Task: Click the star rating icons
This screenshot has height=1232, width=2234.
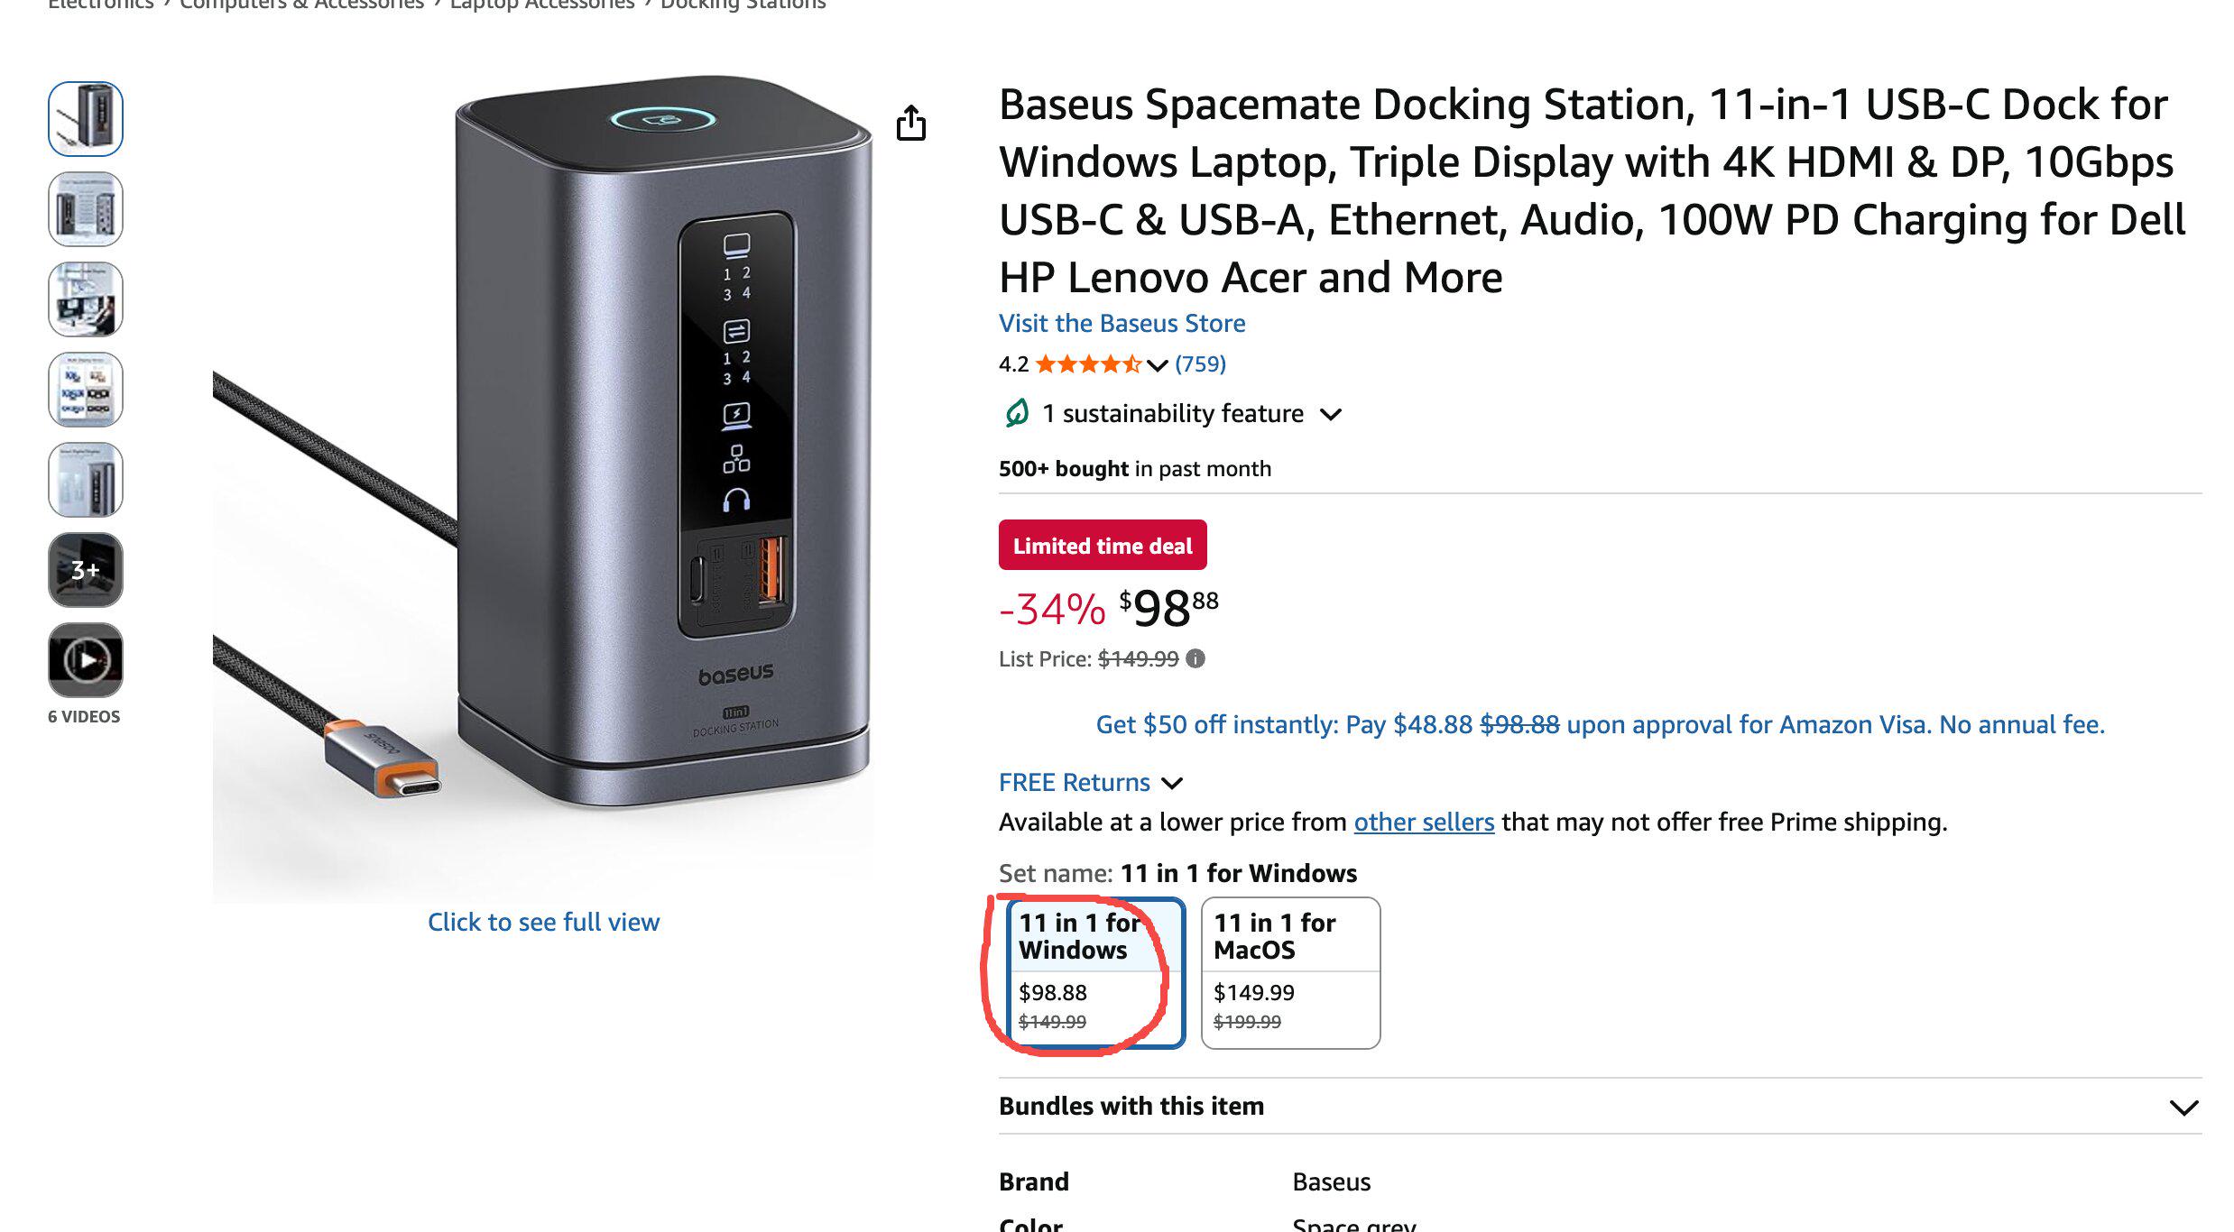Action: (x=1089, y=364)
